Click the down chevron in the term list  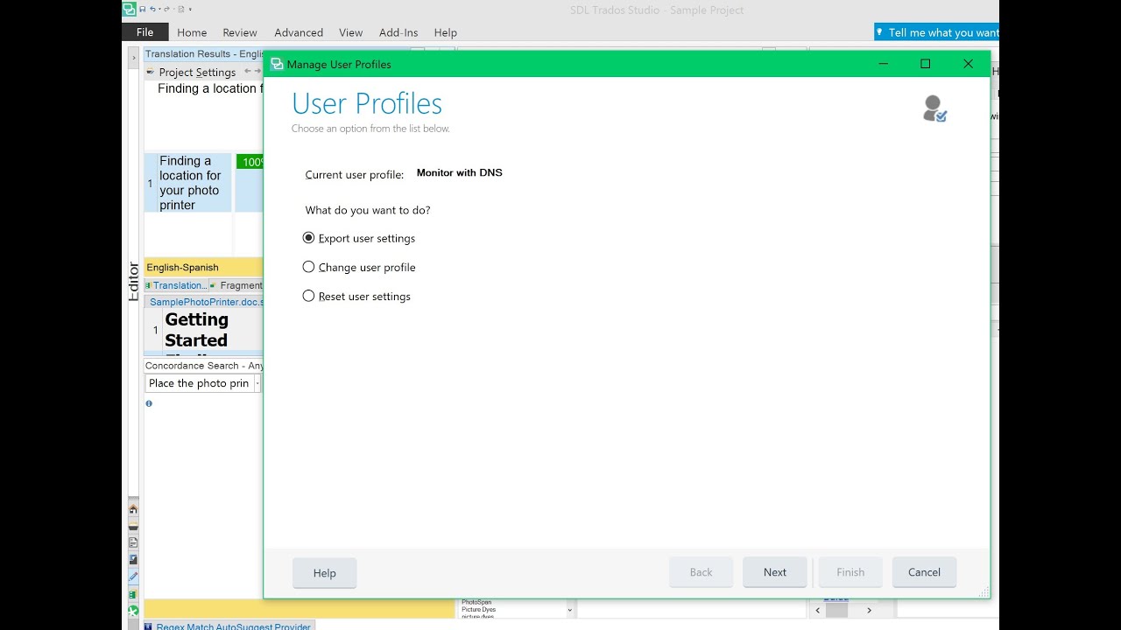[x=570, y=610]
